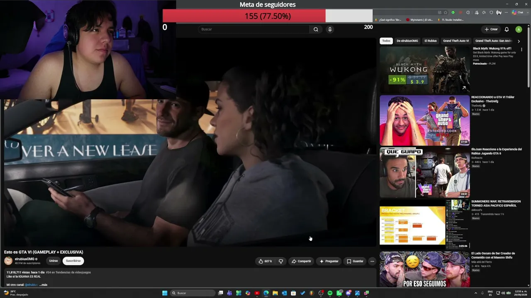Open Windows Start menu
Viewport: 531px width, 298px height.
(165, 293)
